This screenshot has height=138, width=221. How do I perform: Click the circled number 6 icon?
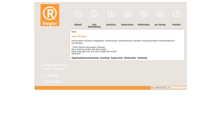160,14
